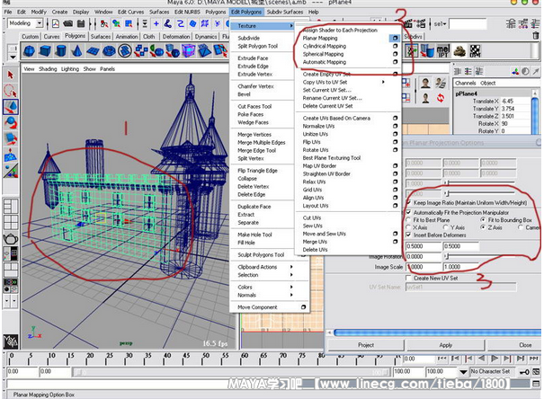Open the Subdiv Surfaces menu
This screenshot has height=399, width=544.
(x=285, y=12)
